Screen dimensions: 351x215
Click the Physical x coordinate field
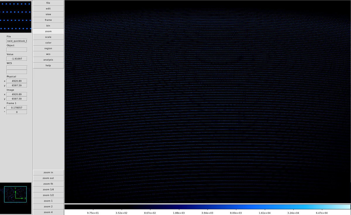[x=17, y=81]
